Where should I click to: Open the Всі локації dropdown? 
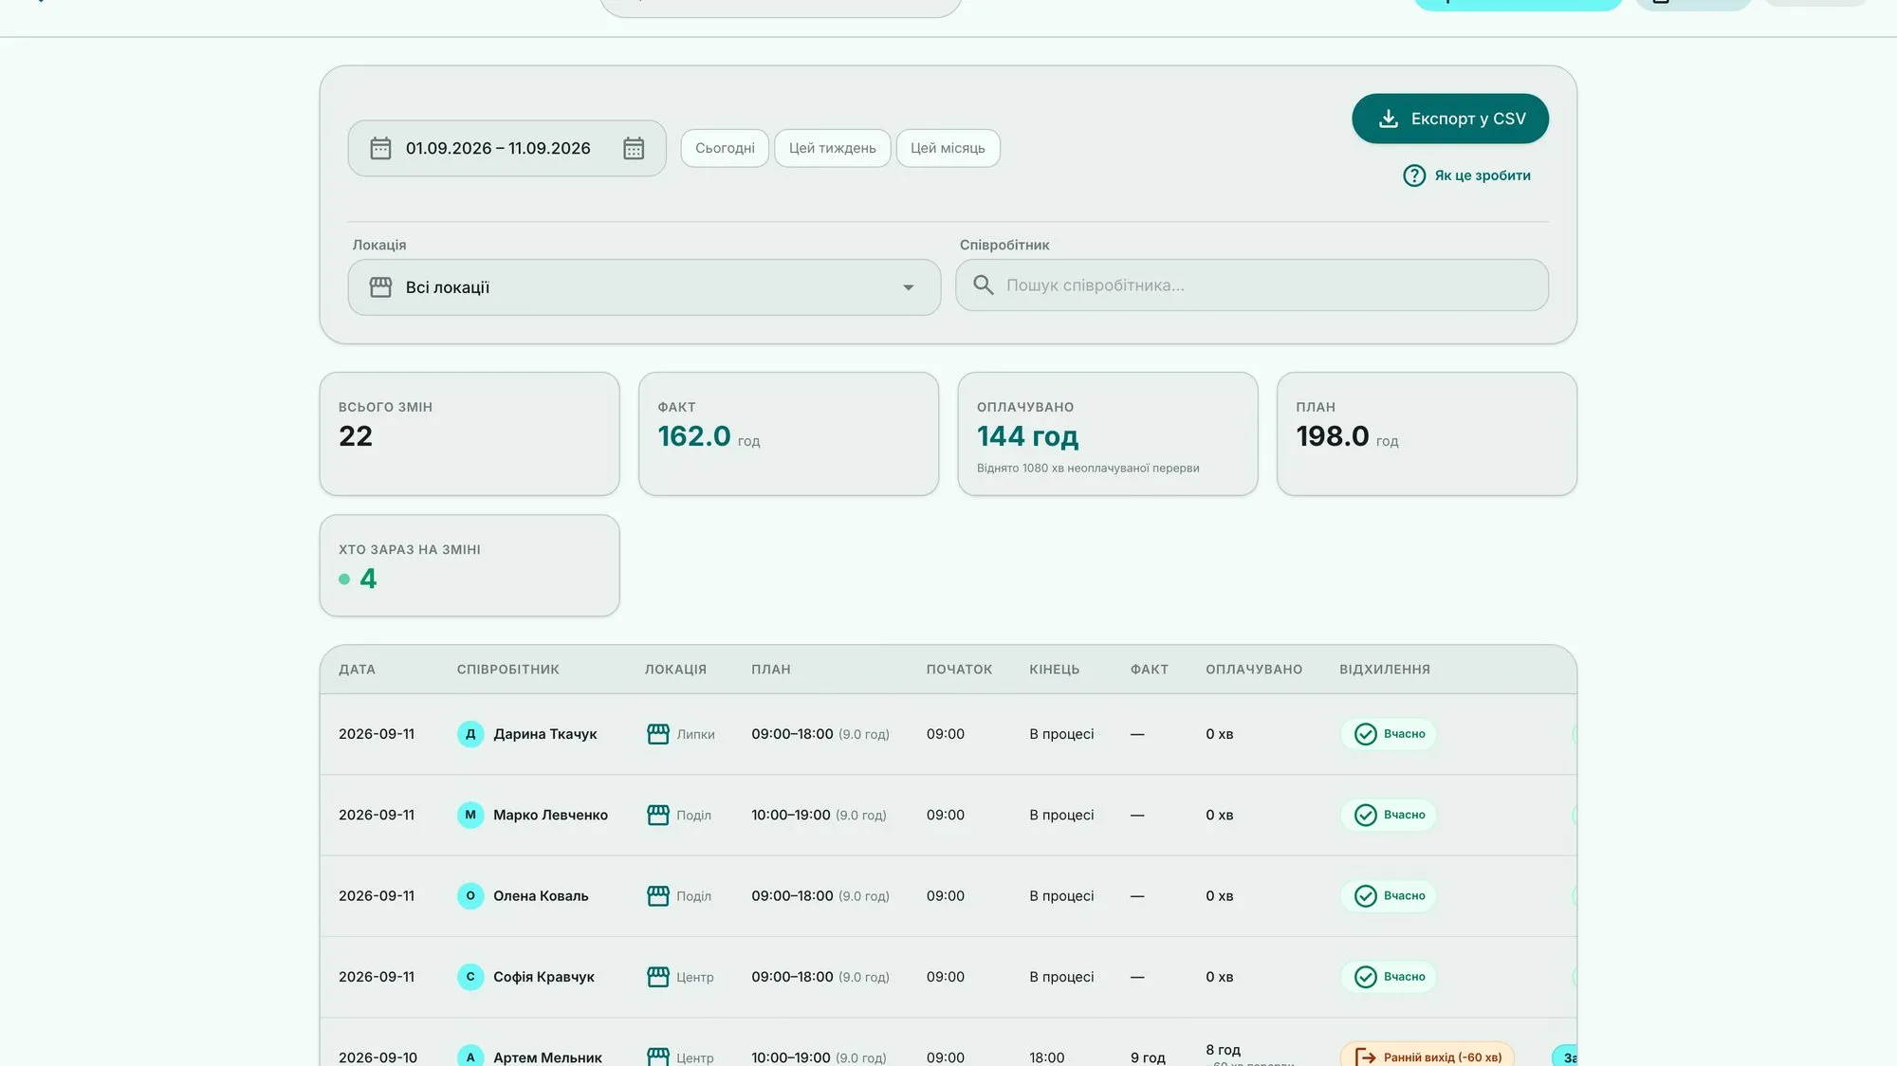coord(644,287)
